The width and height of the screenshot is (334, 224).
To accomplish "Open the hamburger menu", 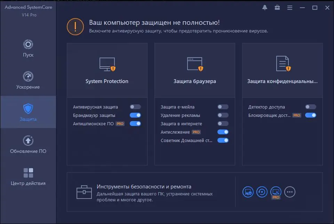I will [x=290, y=7].
